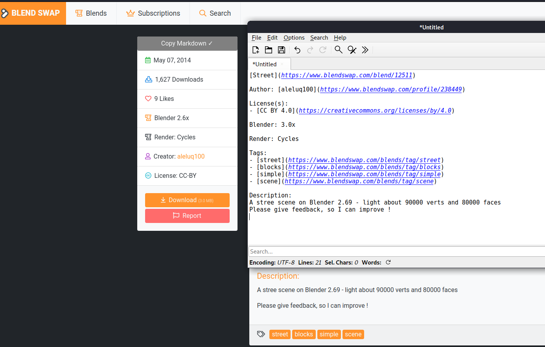
Task: Go to Blends page in navbar
Action: click(91, 13)
